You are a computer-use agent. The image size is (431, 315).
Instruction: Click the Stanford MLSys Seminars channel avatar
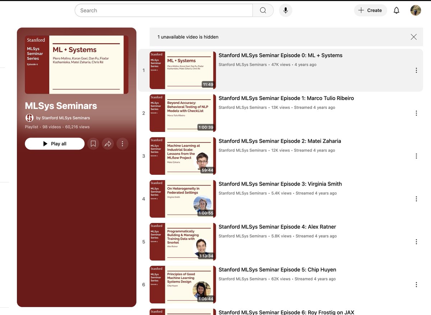pyautogui.click(x=29, y=118)
